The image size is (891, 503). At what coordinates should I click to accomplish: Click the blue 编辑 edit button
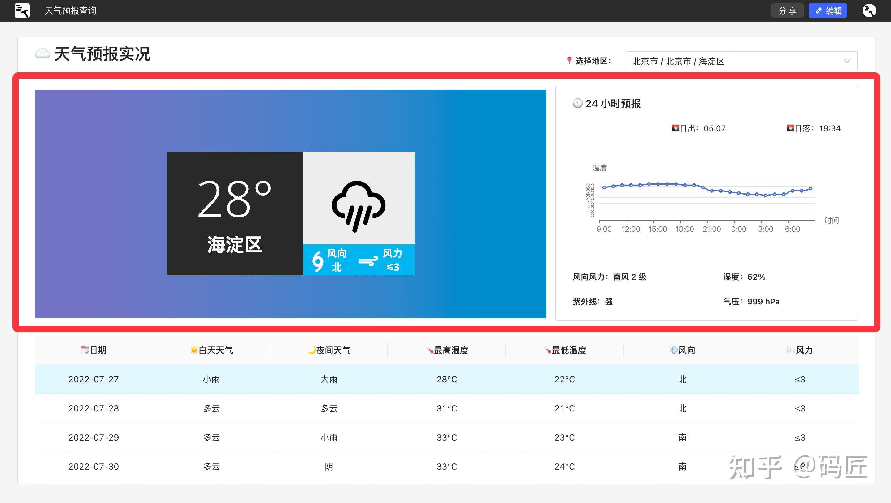click(828, 11)
